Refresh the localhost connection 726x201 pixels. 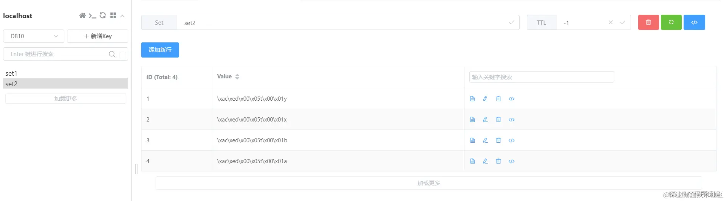pyautogui.click(x=103, y=16)
